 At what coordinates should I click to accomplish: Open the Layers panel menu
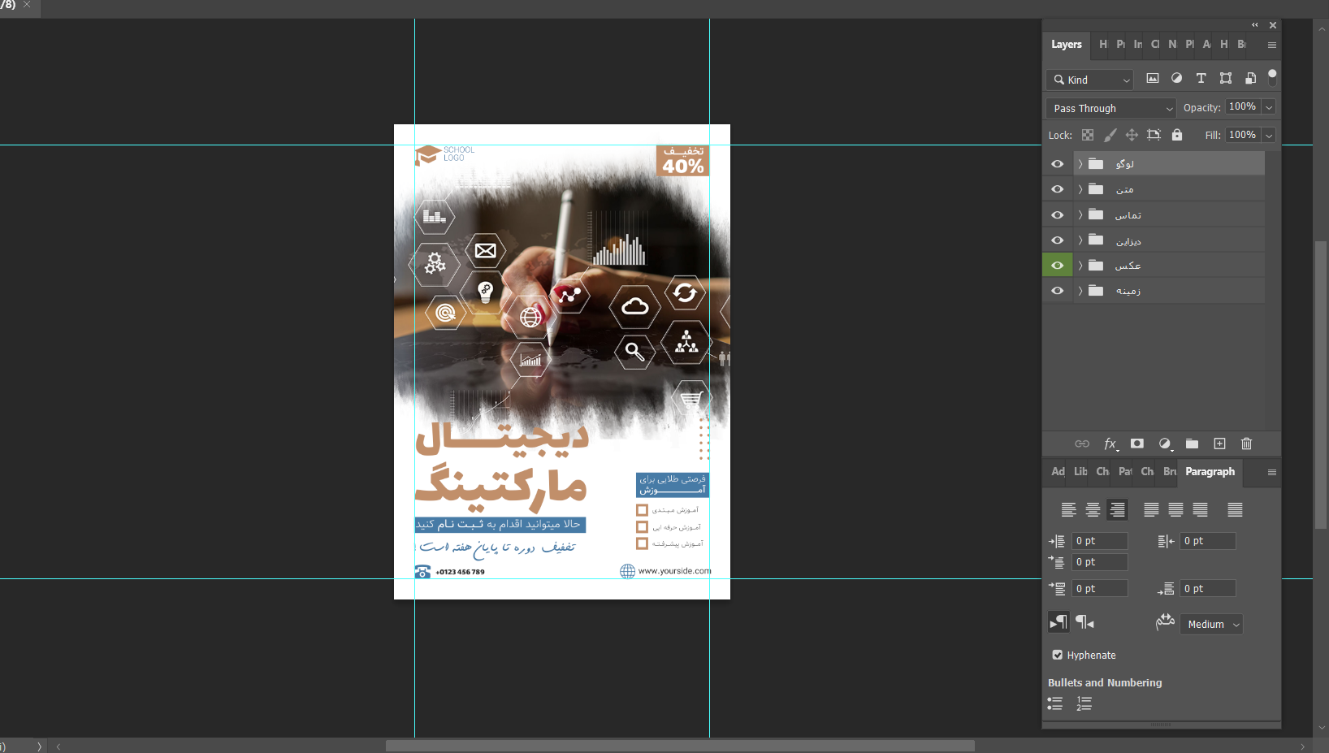tap(1272, 45)
